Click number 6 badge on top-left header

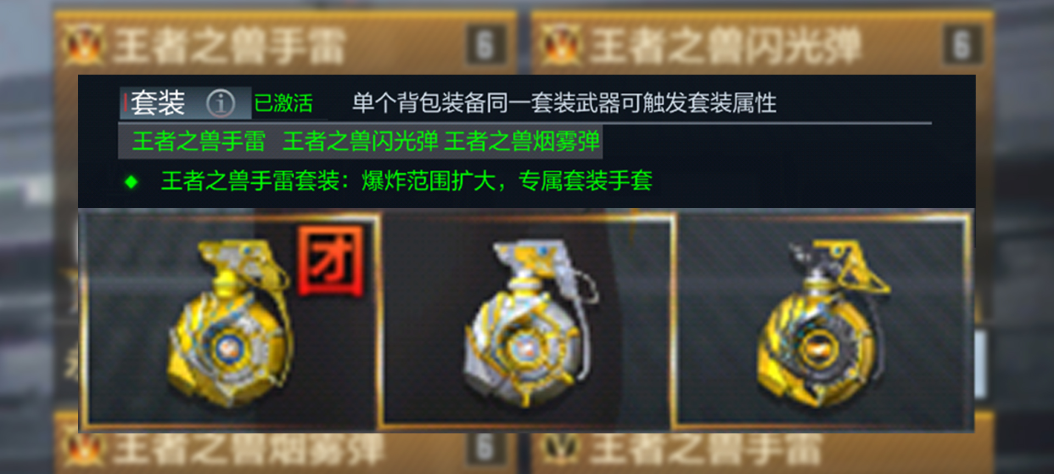[x=485, y=44]
